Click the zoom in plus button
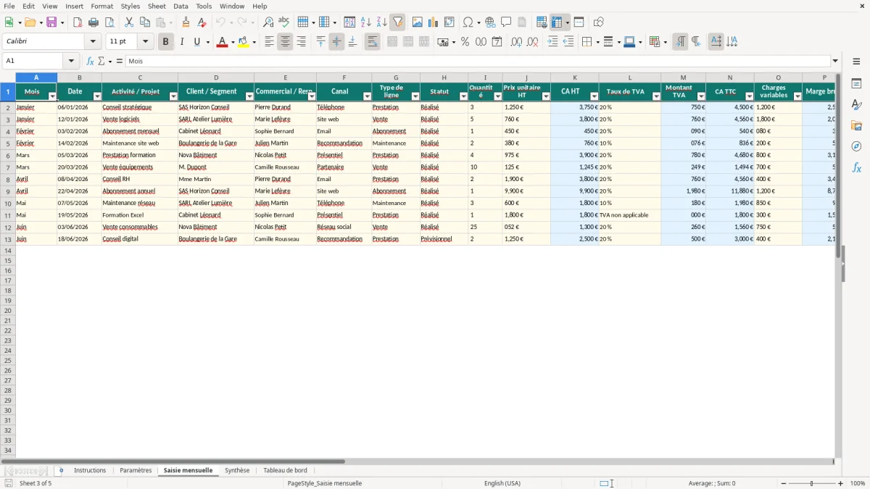Viewport: 870px width, 489px height. point(841,483)
